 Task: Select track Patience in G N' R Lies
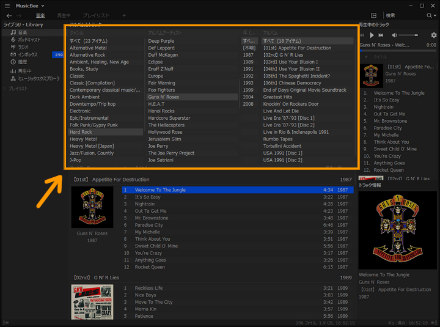point(238,316)
